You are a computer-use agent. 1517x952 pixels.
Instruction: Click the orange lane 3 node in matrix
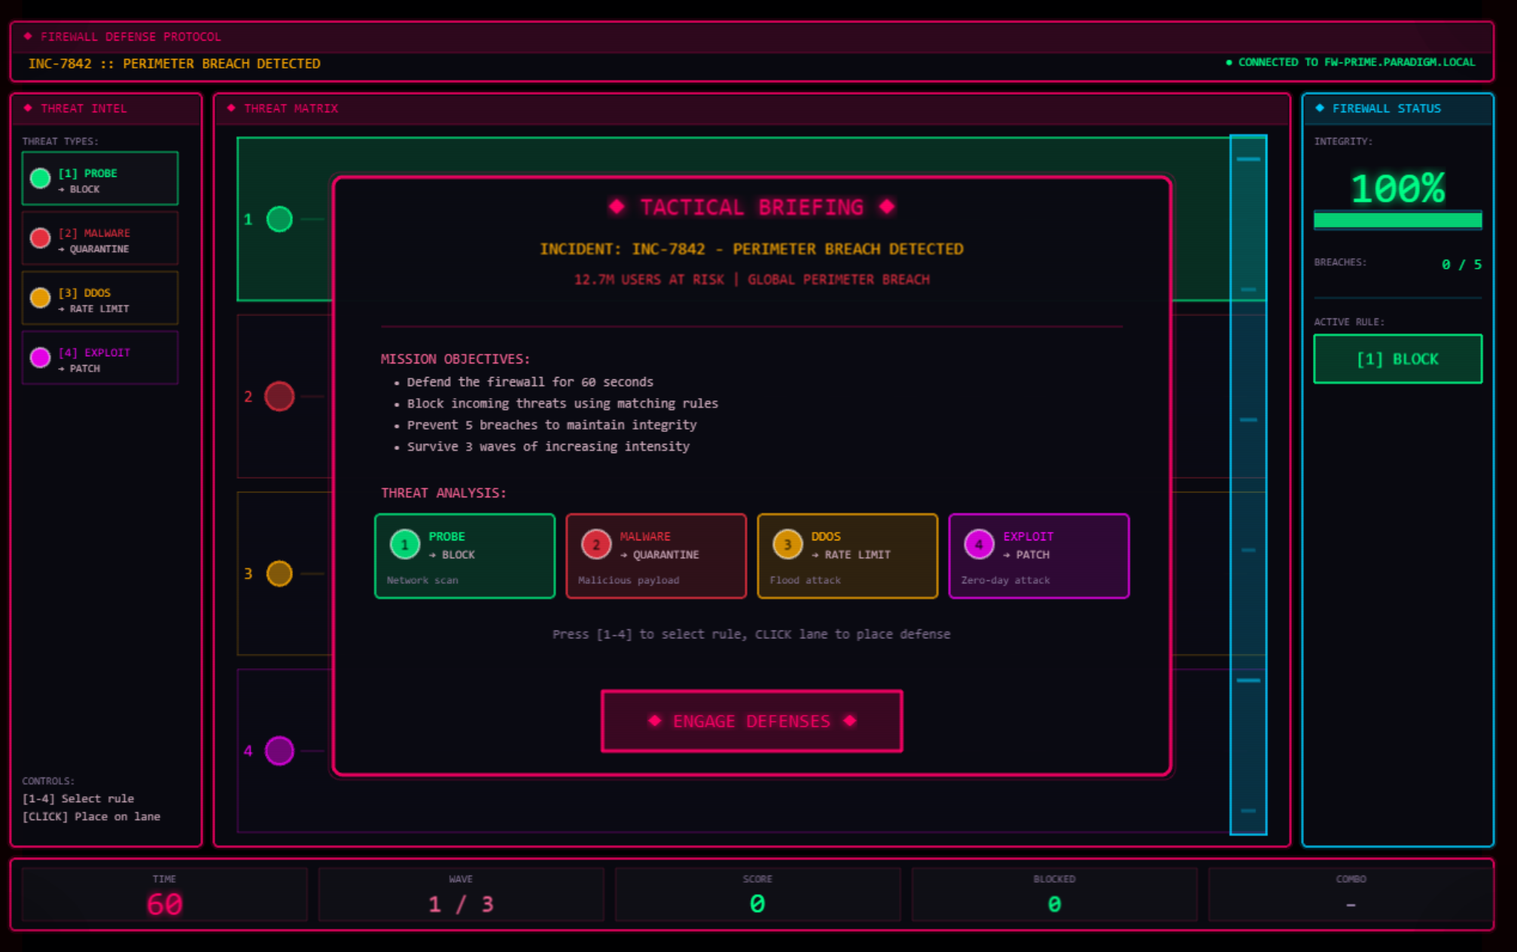[x=279, y=573]
